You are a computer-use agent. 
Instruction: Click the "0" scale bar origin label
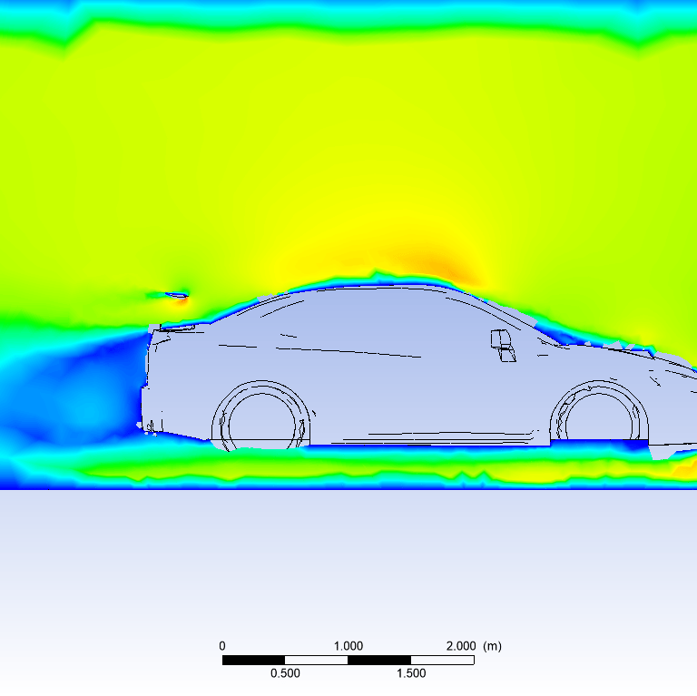pos(222,646)
